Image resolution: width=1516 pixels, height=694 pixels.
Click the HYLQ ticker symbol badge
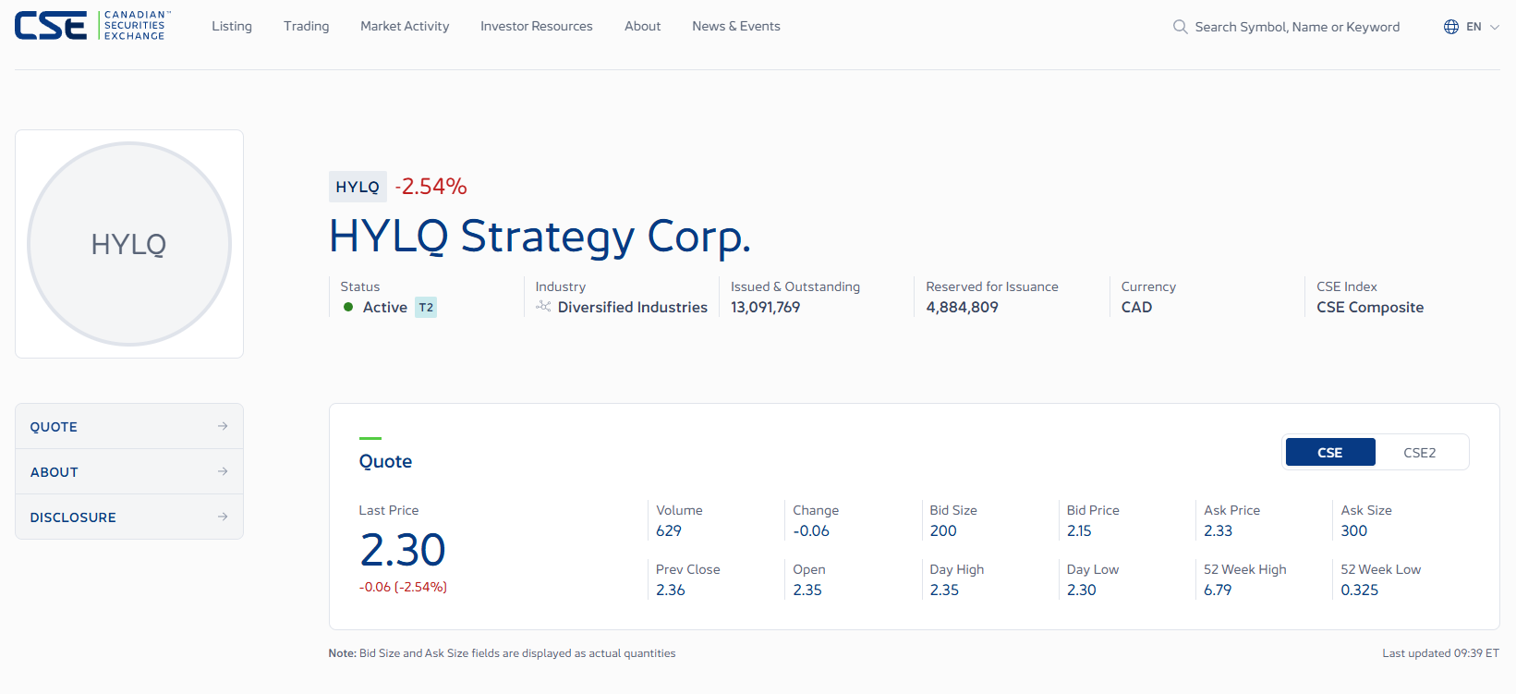tap(358, 187)
